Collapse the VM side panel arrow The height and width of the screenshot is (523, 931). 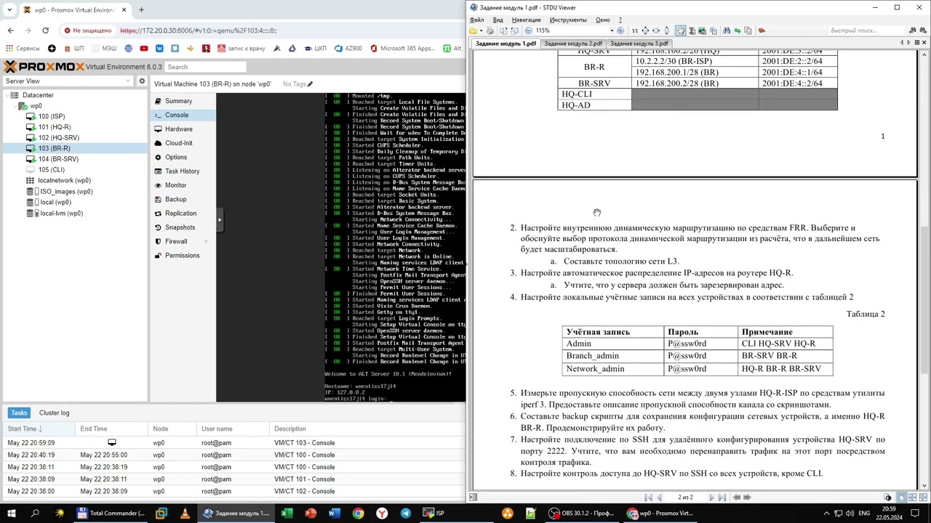(x=219, y=219)
